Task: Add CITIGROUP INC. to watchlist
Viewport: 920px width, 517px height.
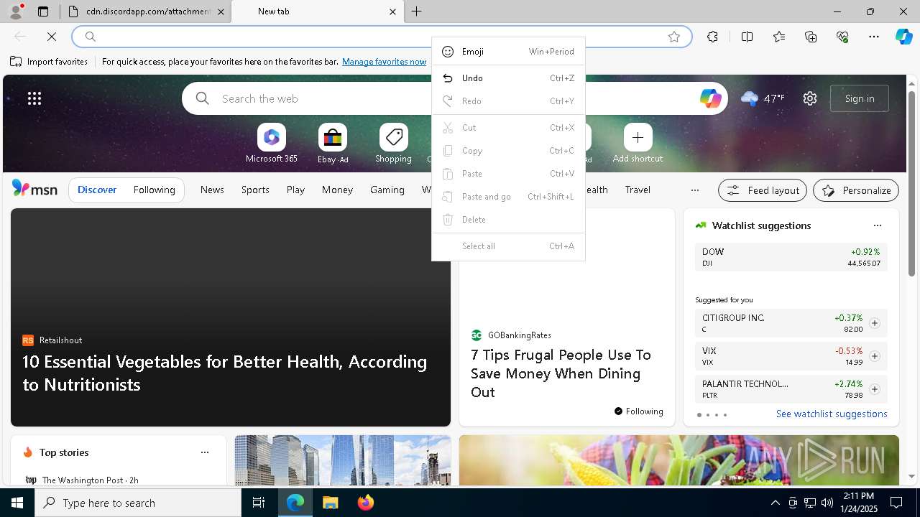Action: tap(875, 323)
